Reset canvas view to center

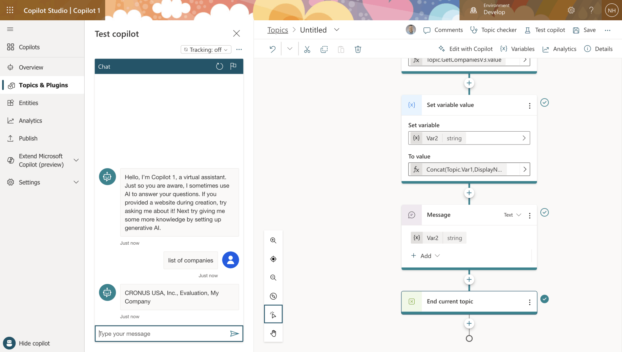[x=273, y=259]
